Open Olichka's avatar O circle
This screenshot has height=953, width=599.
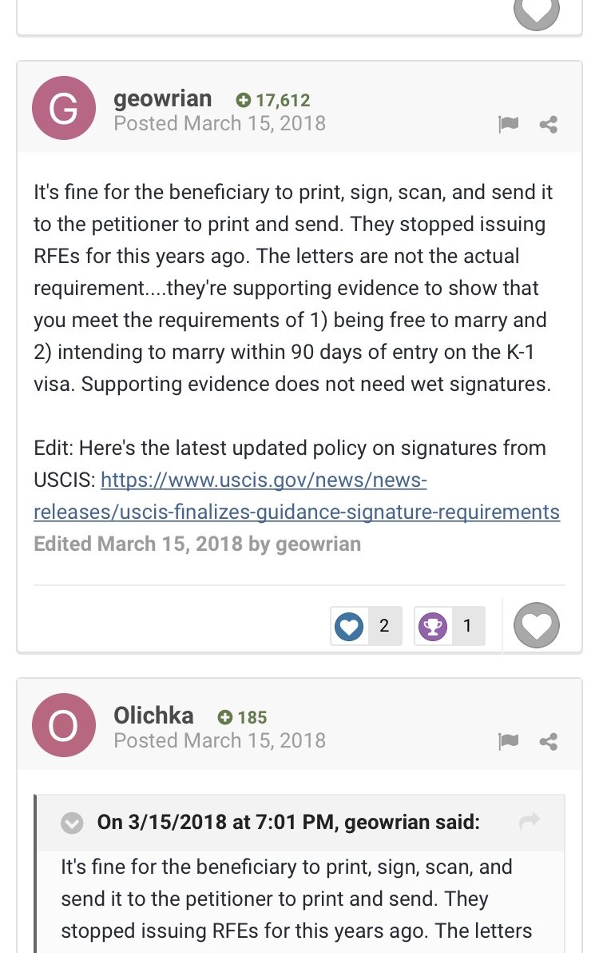(x=64, y=725)
